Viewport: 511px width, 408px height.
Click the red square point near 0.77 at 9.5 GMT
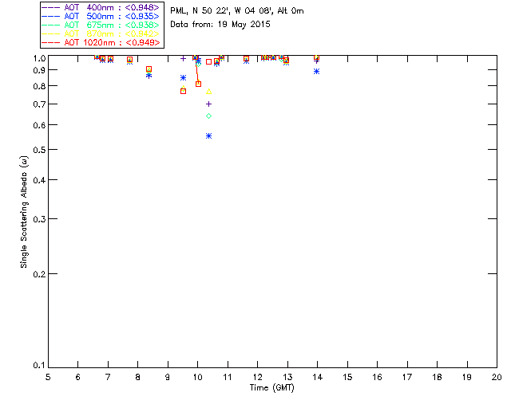183,92
